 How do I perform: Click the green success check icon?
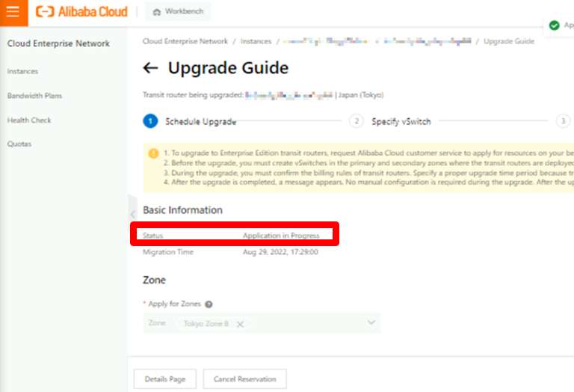tap(555, 25)
